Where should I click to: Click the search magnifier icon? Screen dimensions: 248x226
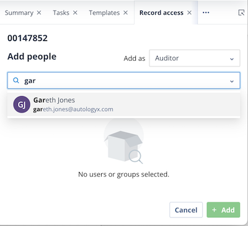pos(16,80)
